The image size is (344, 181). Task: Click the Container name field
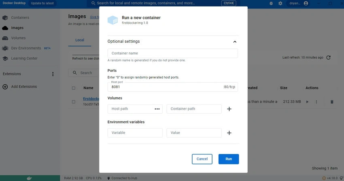(x=173, y=53)
